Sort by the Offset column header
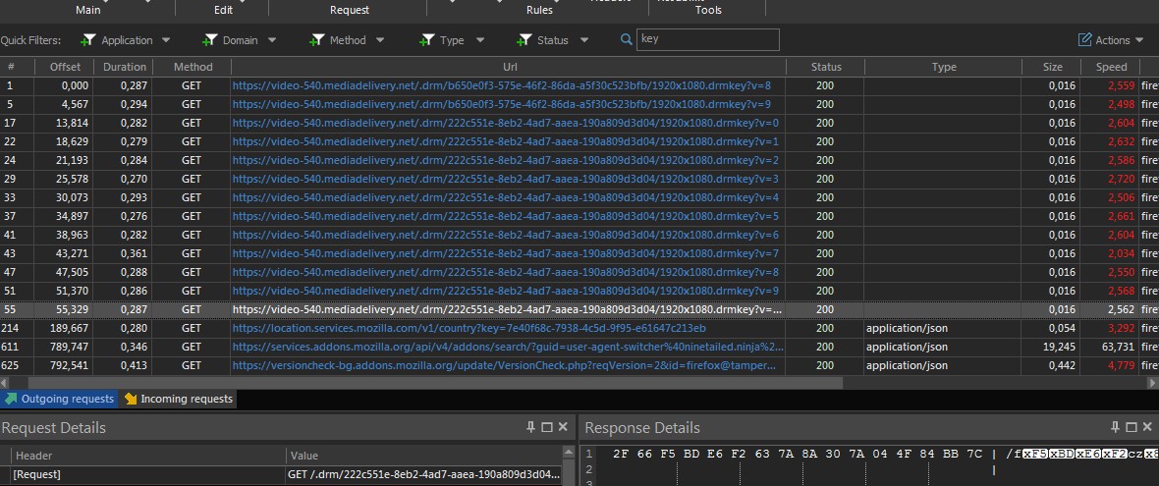Viewport: 1159px width, 486px height. tap(65, 67)
